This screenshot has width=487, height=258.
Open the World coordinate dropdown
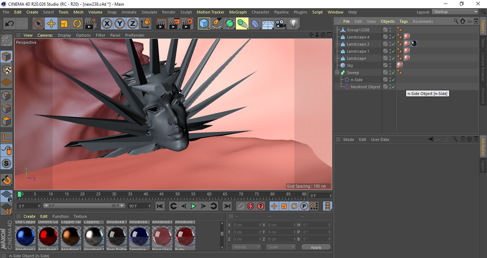[246, 247]
